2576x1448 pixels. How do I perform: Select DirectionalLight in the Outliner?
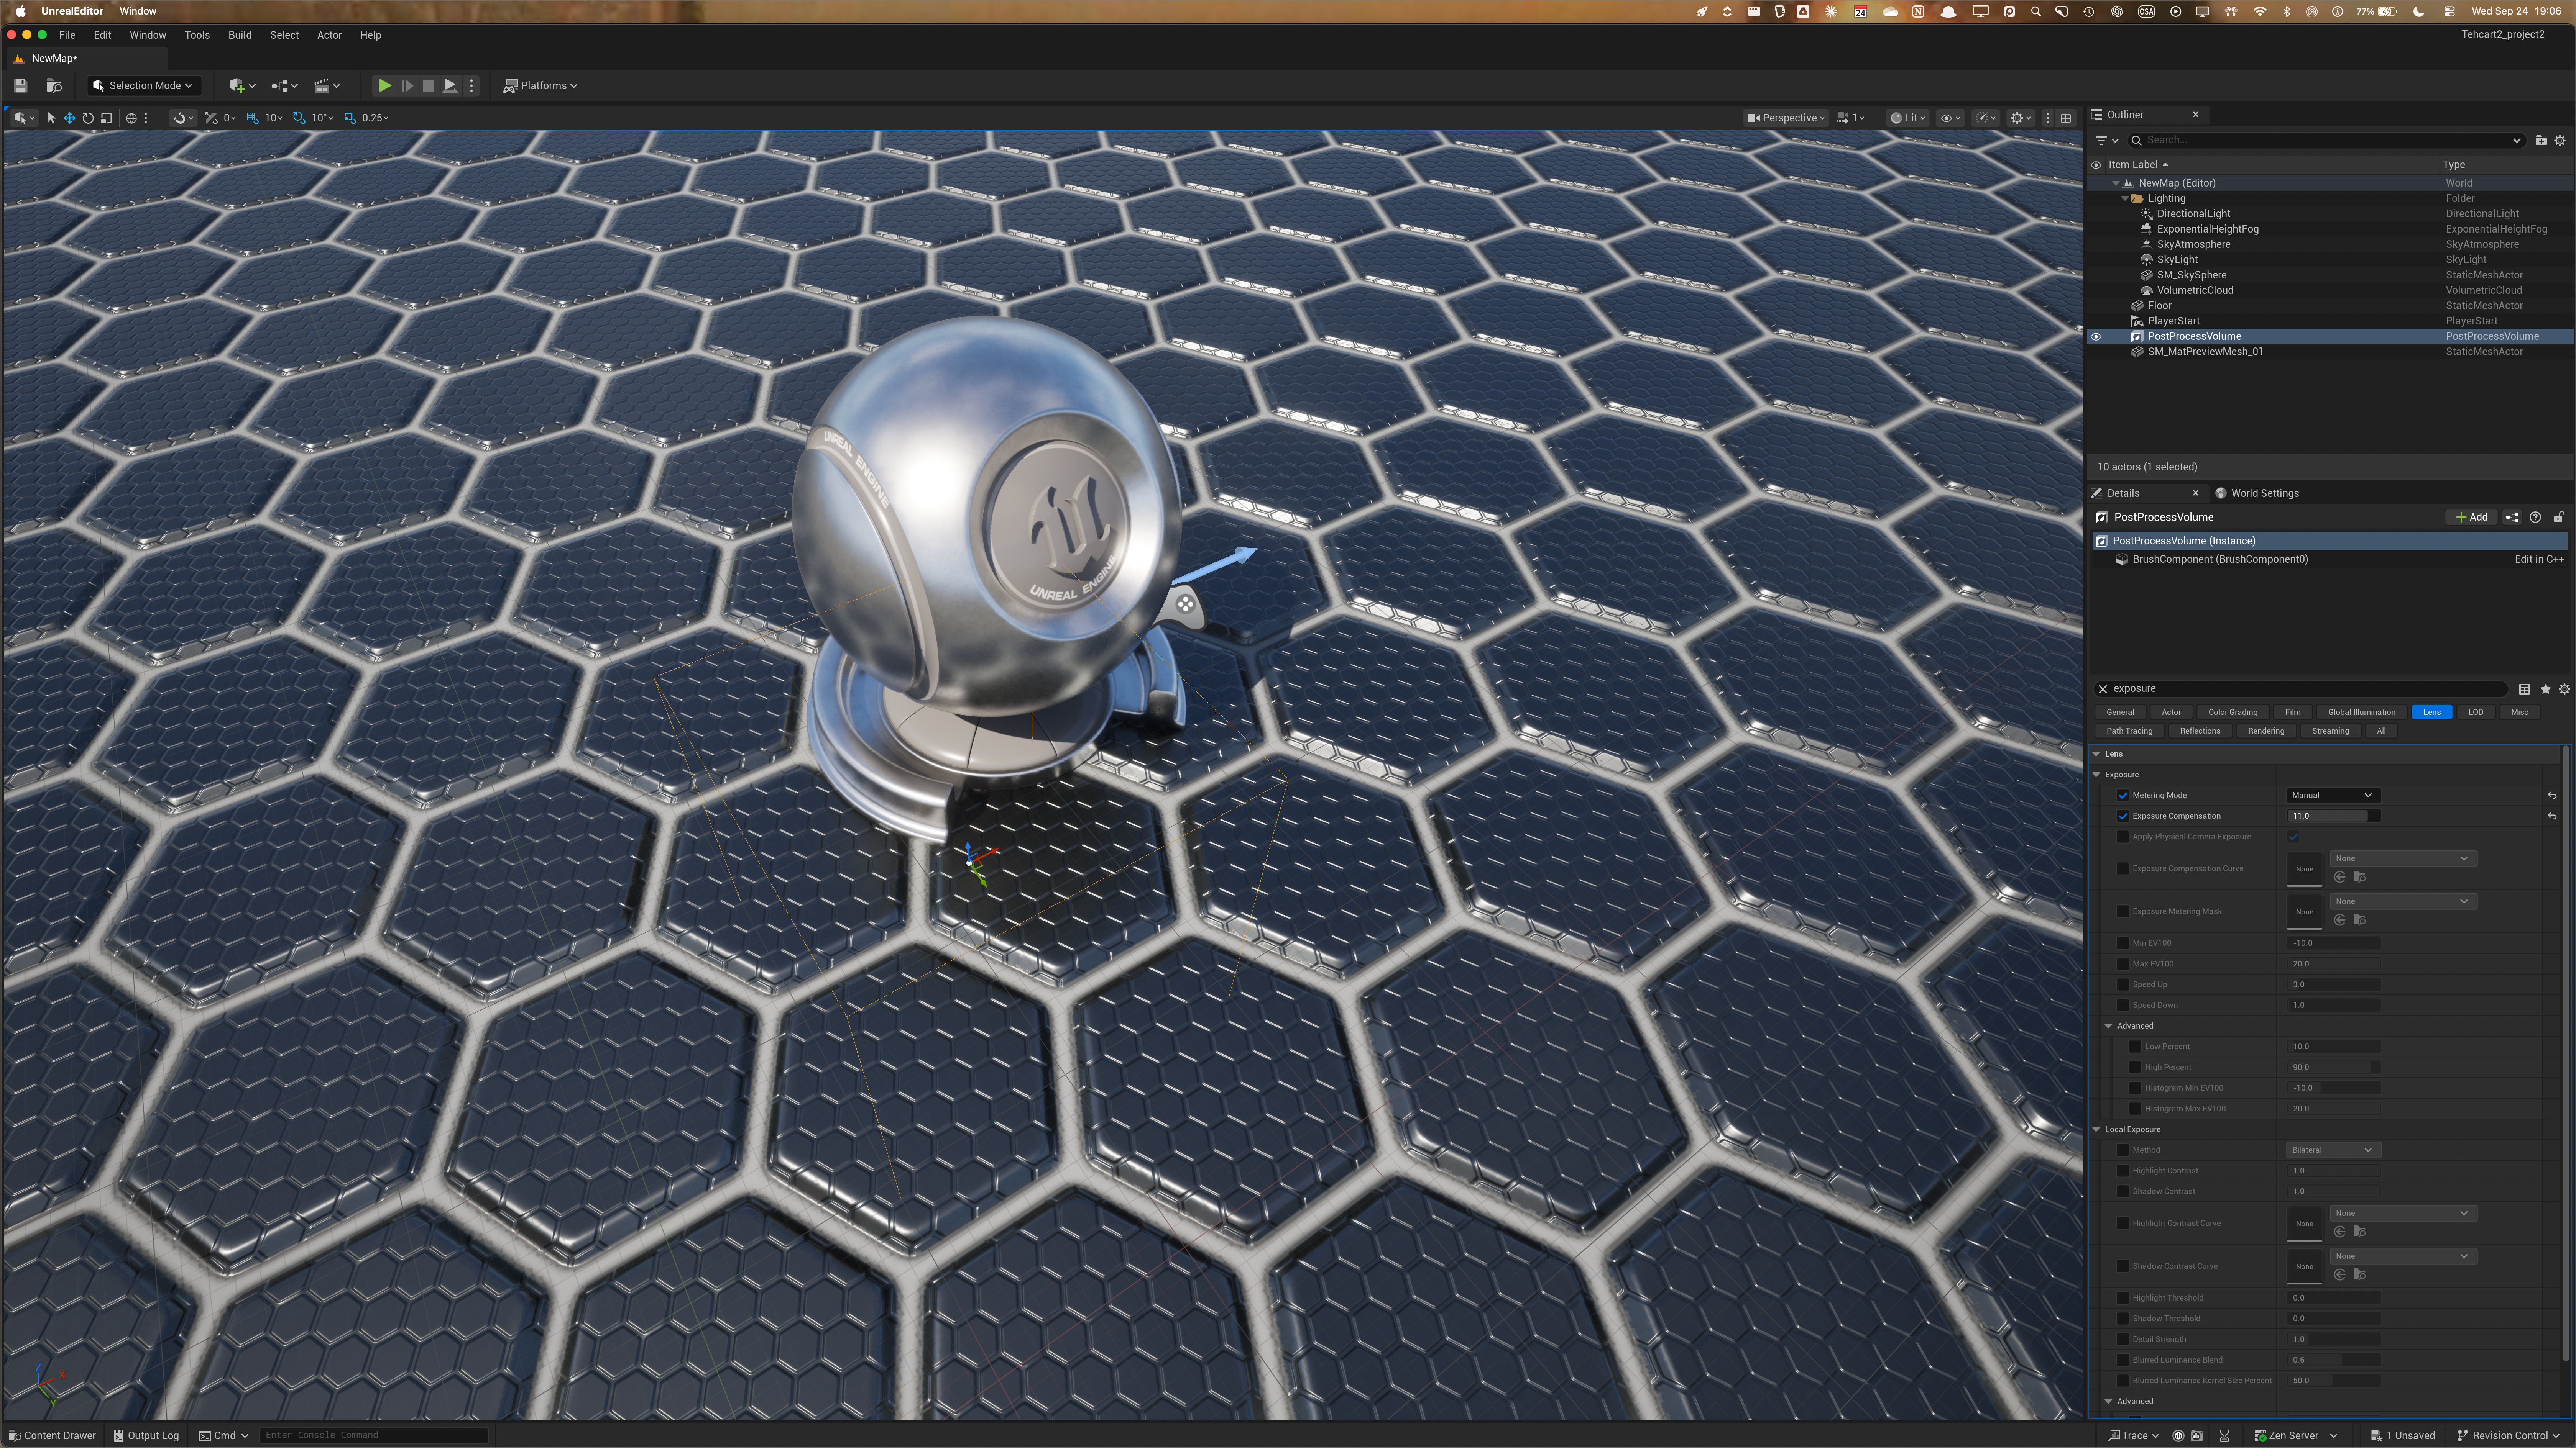point(2193,214)
